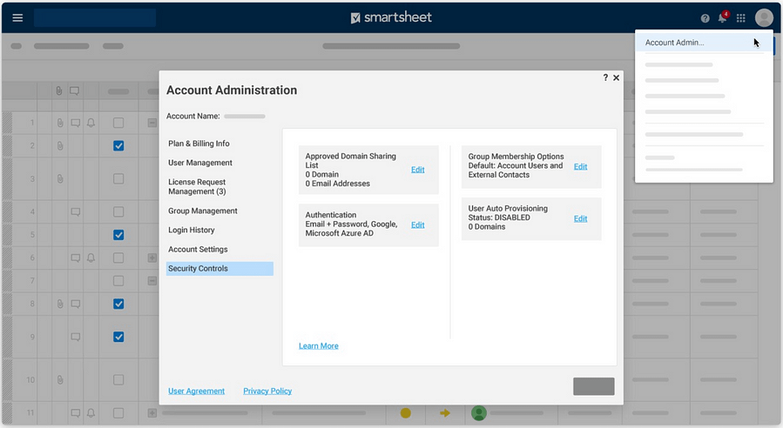This screenshot has width=783, height=428.
Task: Select Security Controls section
Action: point(219,269)
